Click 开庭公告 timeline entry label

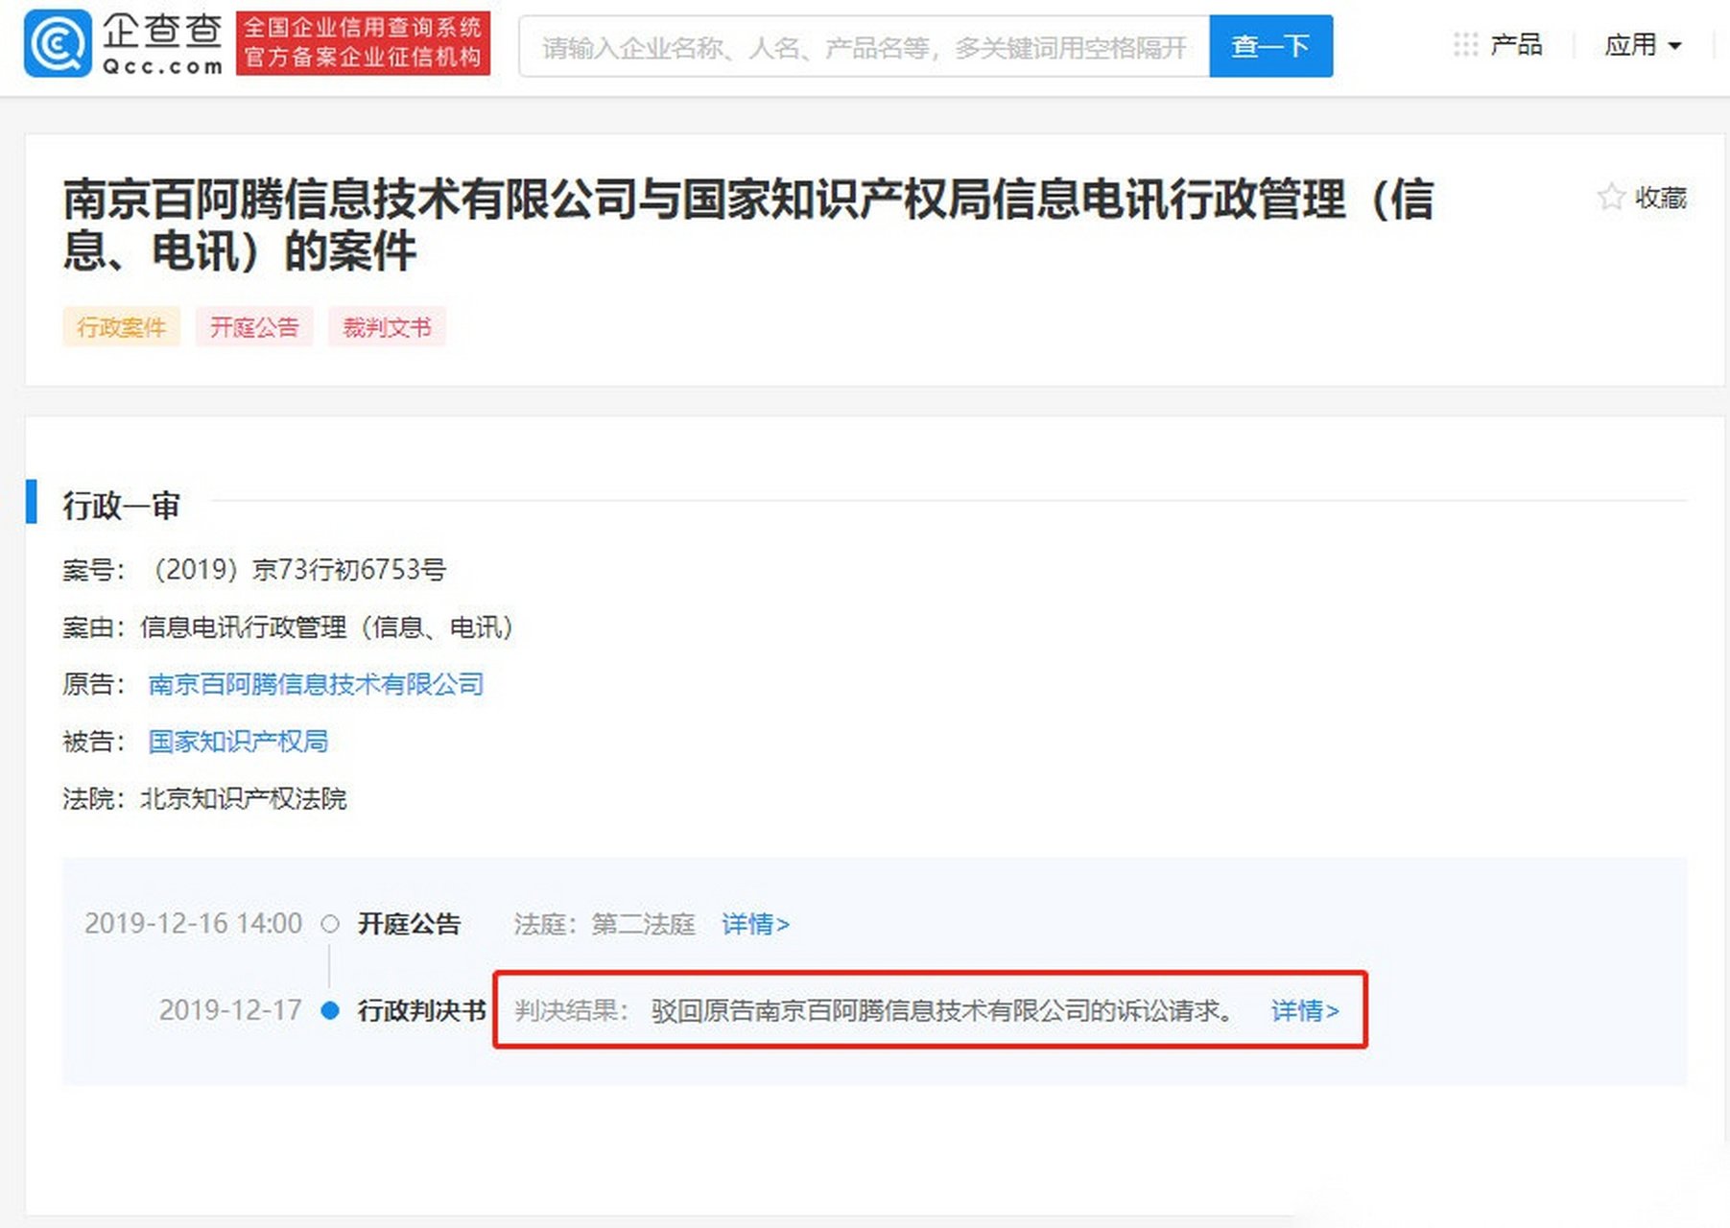[x=409, y=924]
